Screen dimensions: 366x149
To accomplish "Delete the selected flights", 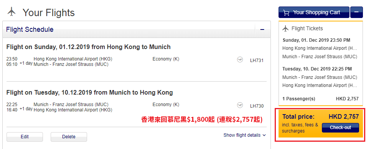I will pos(69,137).
